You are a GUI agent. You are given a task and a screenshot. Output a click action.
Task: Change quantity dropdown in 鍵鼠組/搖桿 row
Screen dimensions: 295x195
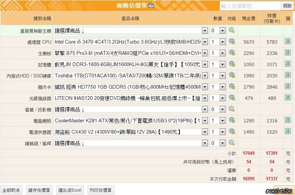click(x=218, y=143)
